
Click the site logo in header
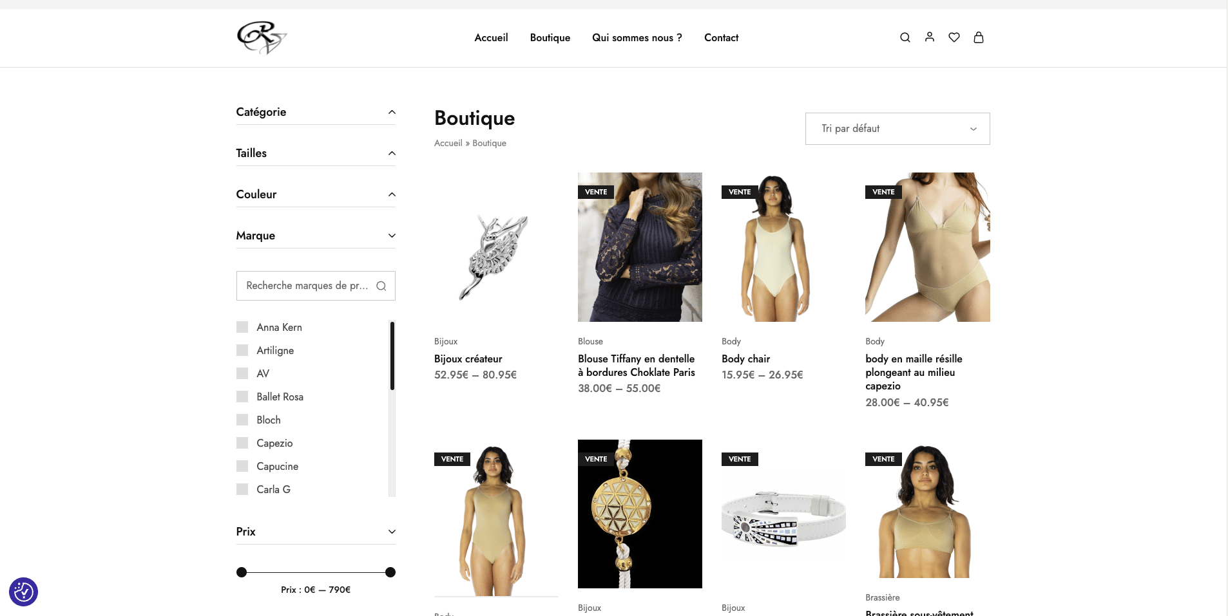(x=261, y=37)
